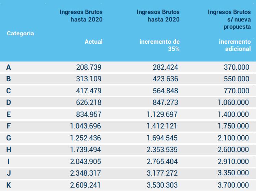
Task: Click value 1.060.000 in row D
Action: coord(233,103)
